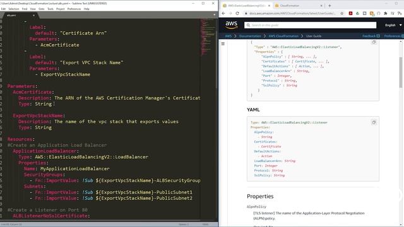Open the Edit menu in Sublime Text
404x227 pixels.
[x=3, y=9]
